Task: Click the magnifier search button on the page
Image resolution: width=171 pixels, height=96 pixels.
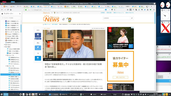Action: point(132,18)
